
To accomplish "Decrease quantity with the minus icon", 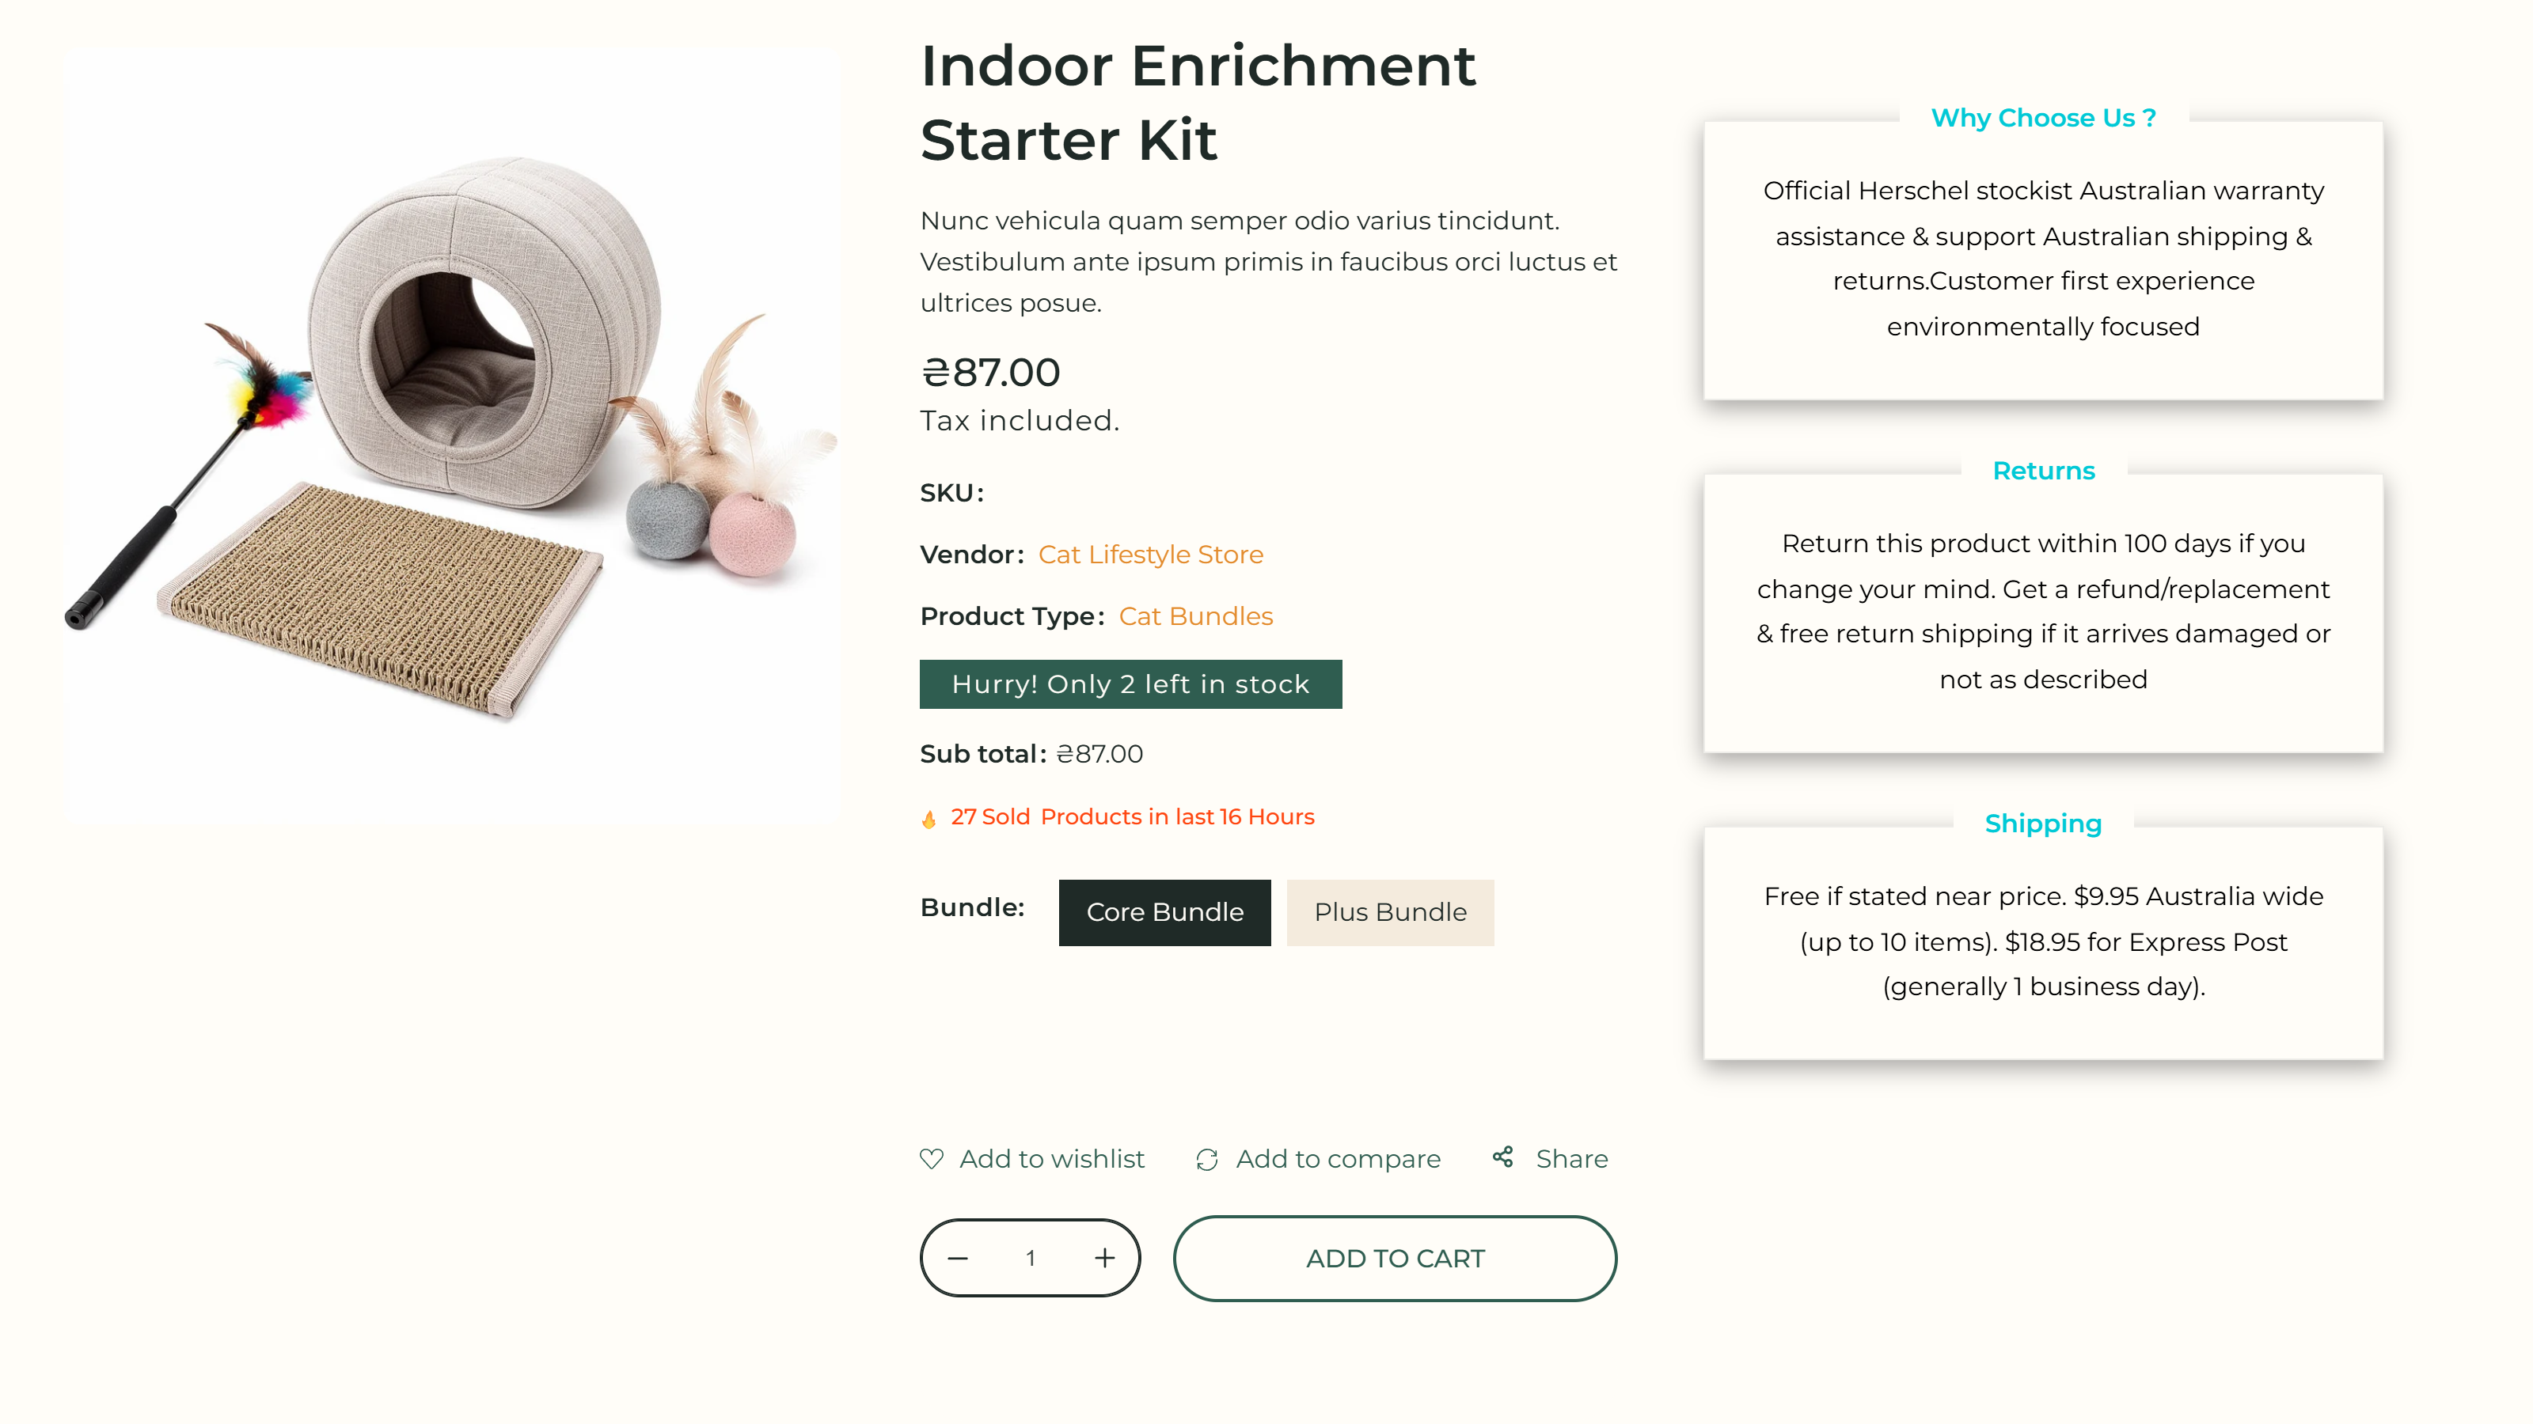I will pyautogui.click(x=958, y=1258).
